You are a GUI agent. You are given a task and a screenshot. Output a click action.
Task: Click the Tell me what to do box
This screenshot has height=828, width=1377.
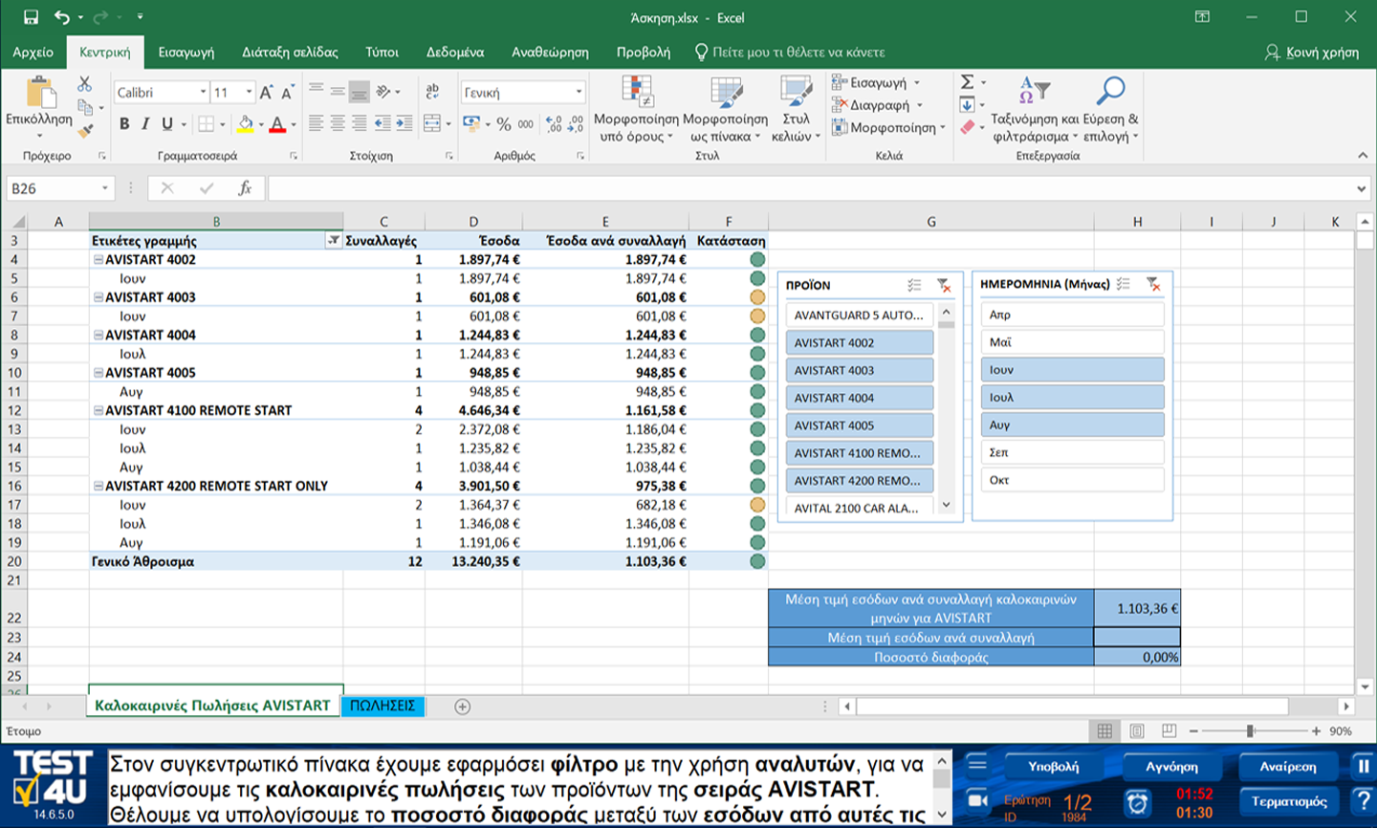click(x=790, y=53)
